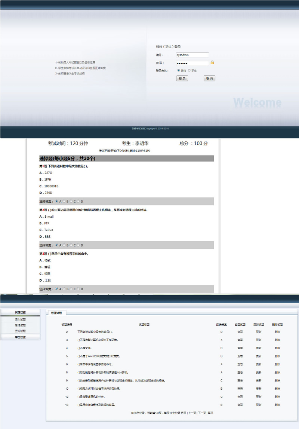Open the 录入试题 sidebar entry
This screenshot has width=299, height=429.
click(20, 319)
